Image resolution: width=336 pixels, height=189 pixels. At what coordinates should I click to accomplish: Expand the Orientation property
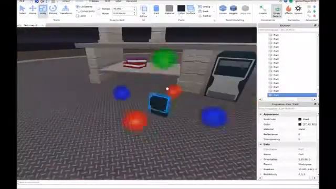coord(261,160)
